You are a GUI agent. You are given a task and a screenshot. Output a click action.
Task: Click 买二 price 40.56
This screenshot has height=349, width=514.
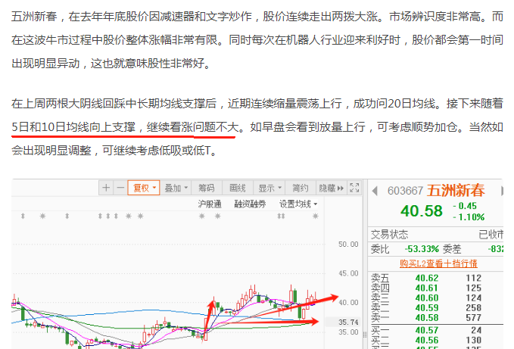(x=426, y=340)
